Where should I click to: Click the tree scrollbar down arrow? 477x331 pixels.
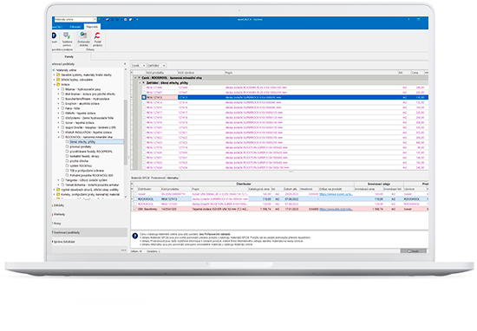126,197
